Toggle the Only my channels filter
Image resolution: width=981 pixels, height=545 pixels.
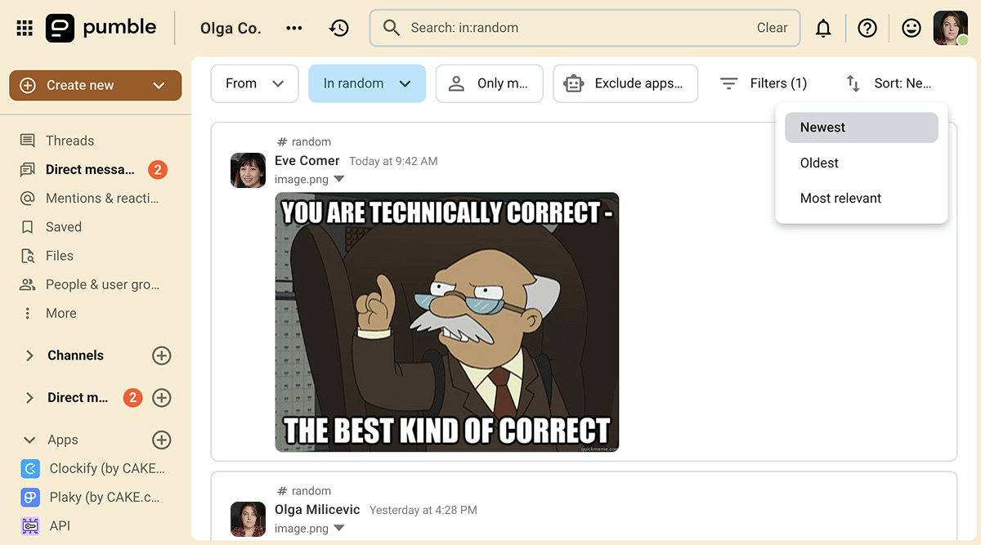(x=490, y=83)
